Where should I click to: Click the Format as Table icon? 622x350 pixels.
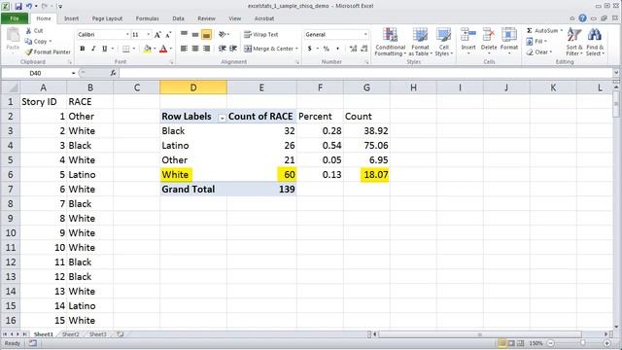click(420, 35)
